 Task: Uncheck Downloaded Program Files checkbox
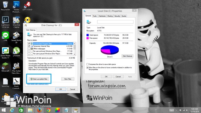tap(29, 44)
